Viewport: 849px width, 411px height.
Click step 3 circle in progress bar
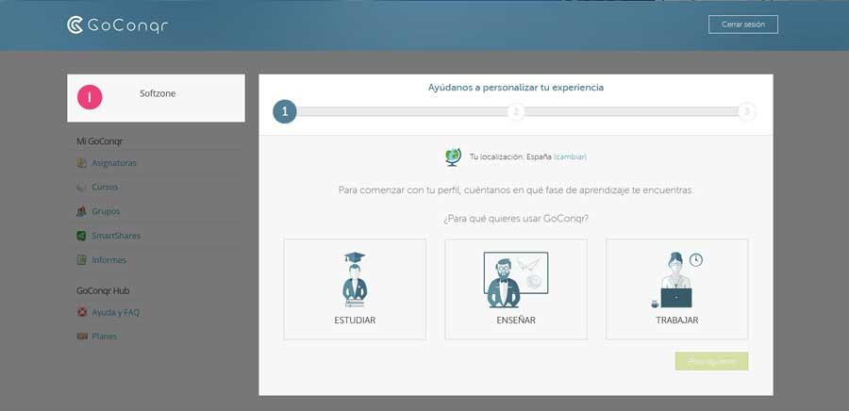coord(747,112)
